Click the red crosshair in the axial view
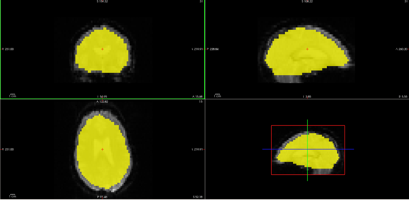Viewport: 409px width, 200px height. (102, 149)
